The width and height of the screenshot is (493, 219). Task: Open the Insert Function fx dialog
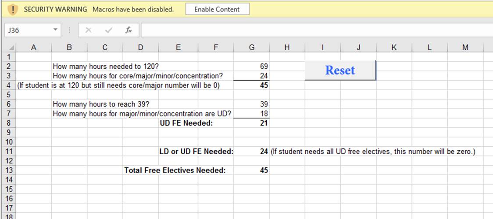[x=129, y=30]
